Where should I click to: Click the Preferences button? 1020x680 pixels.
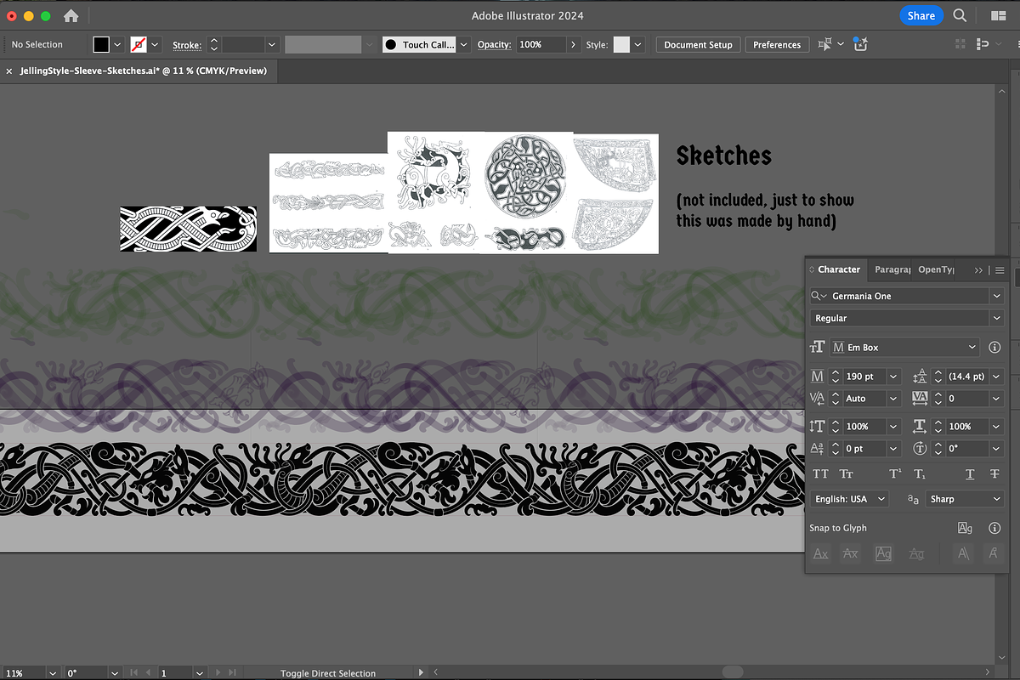point(777,44)
